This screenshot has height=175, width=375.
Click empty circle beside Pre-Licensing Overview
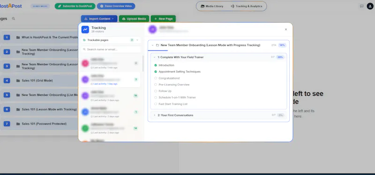point(156,84)
